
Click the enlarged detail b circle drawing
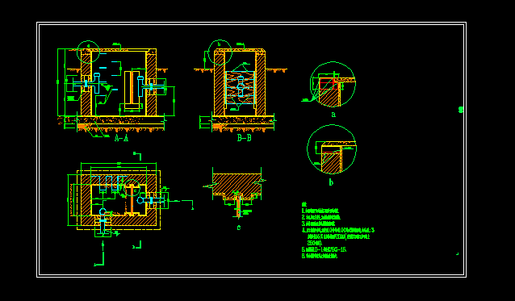click(x=332, y=149)
